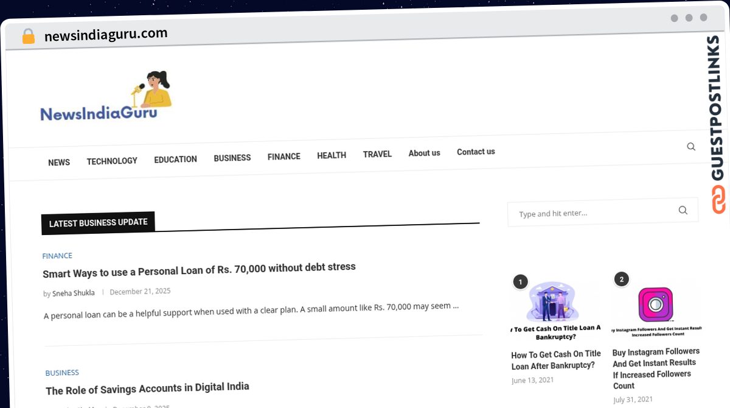This screenshot has width=730, height=408.
Task: Click the padlock icon in address bar
Action: pyautogui.click(x=29, y=37)
